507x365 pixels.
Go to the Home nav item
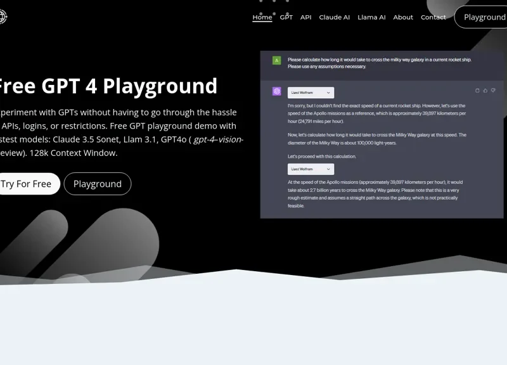(262, 18)
